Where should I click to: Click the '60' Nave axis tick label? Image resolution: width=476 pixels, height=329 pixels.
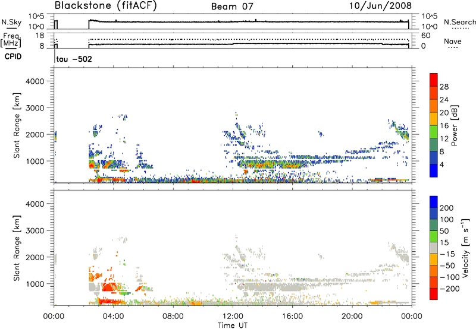(x=425, y=36)
